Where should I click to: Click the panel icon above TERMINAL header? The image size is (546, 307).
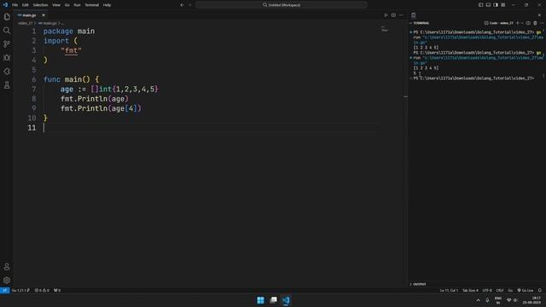tap(413, 15)
